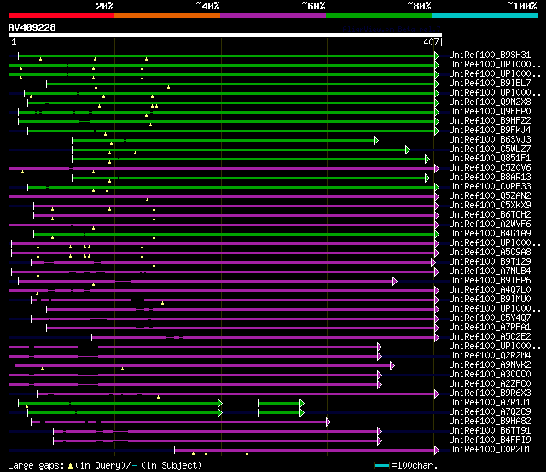Choose the UniRef100_Q5ZAN2 entry

tap(490, 196)
